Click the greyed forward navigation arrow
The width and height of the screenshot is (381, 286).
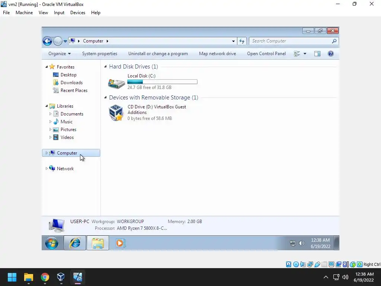[58, 41]
